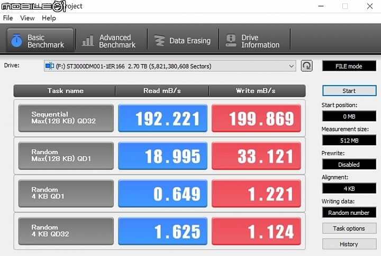Switch to Data Erasing tab

[183, 41]
